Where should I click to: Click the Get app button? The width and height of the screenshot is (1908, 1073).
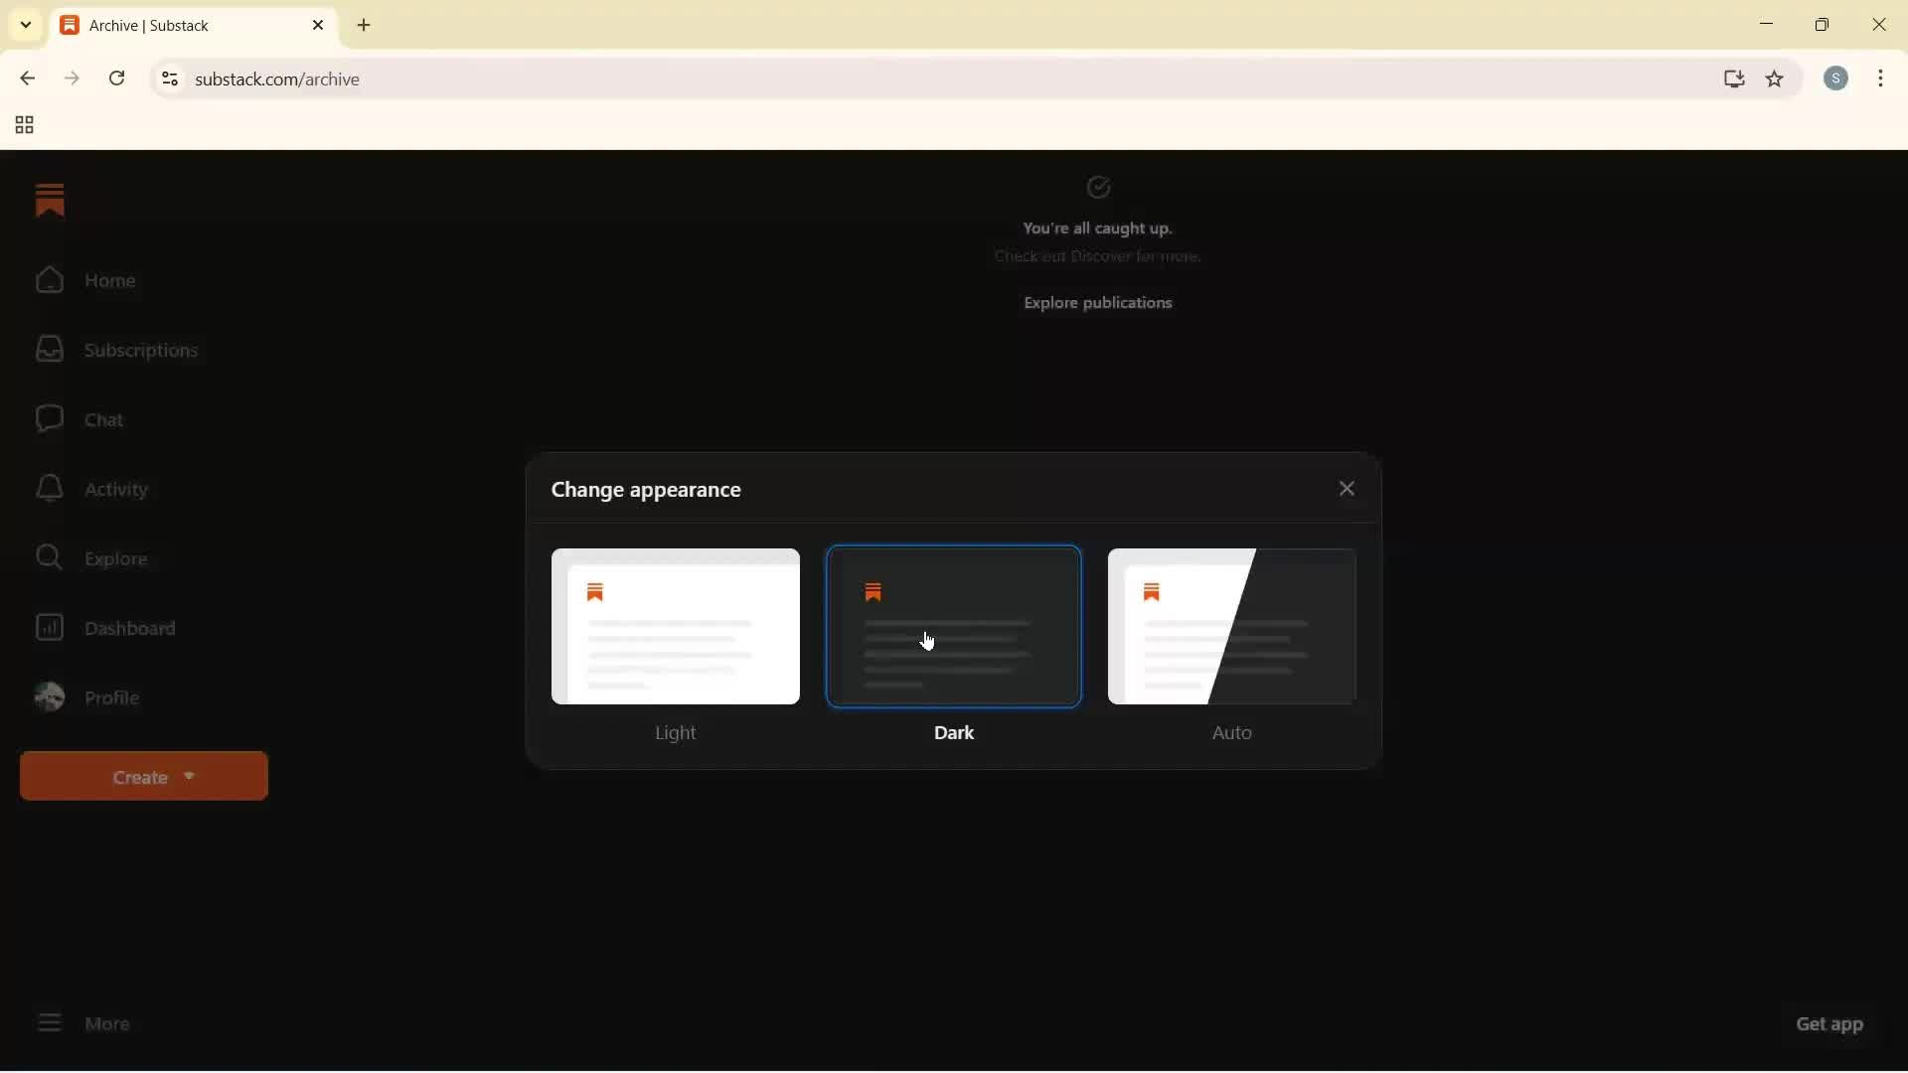pos(1829,1024)
